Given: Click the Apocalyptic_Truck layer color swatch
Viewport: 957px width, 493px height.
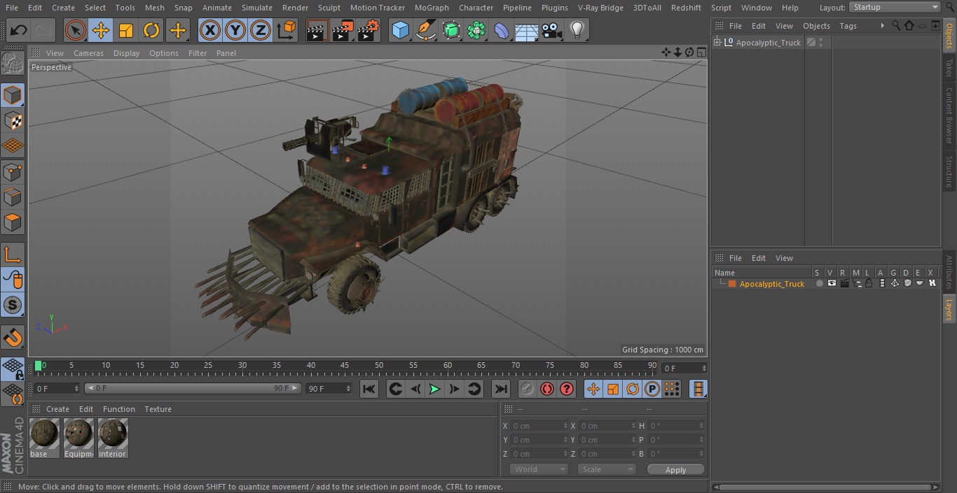Looking at the screenshot, I should tap(732, 284).
